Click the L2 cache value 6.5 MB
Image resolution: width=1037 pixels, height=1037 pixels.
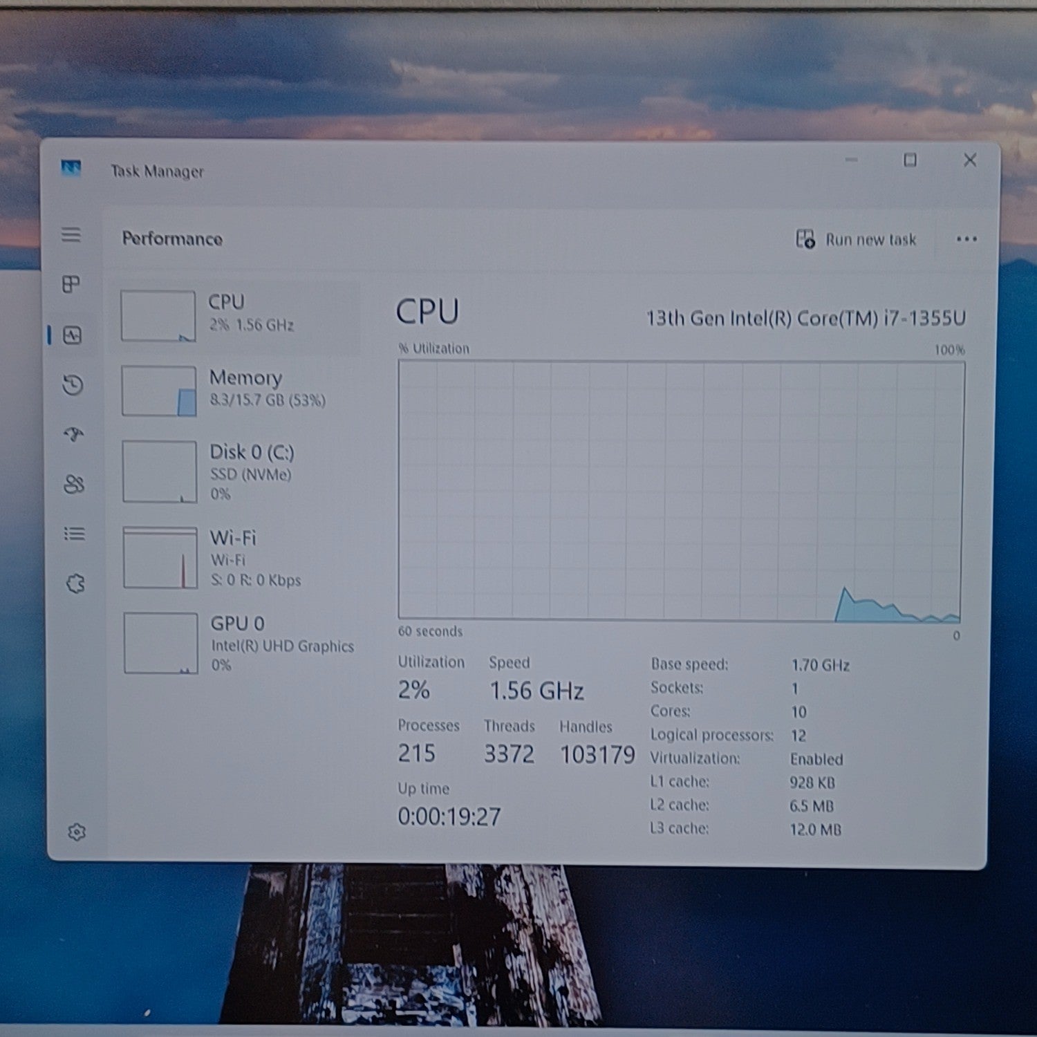812,806
